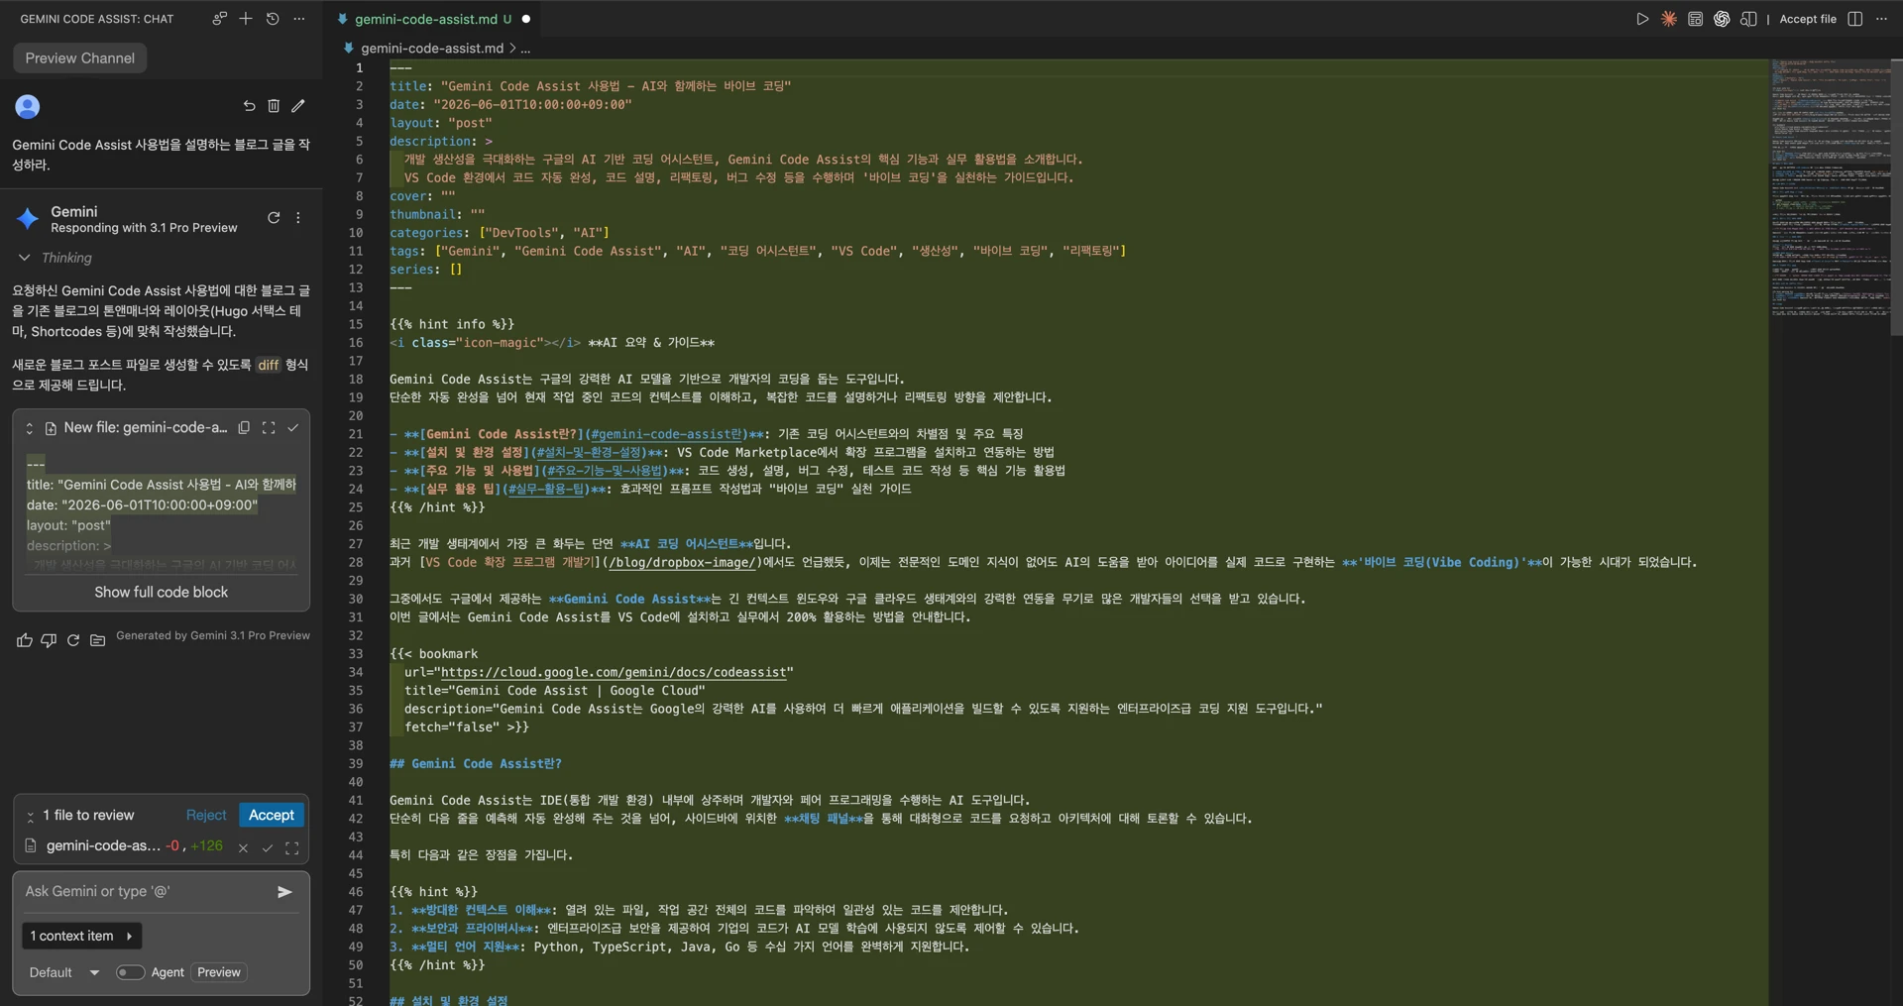Click Accept file in the editor toolbar
This screenshot has height=1006, width=1903.
1808,19
